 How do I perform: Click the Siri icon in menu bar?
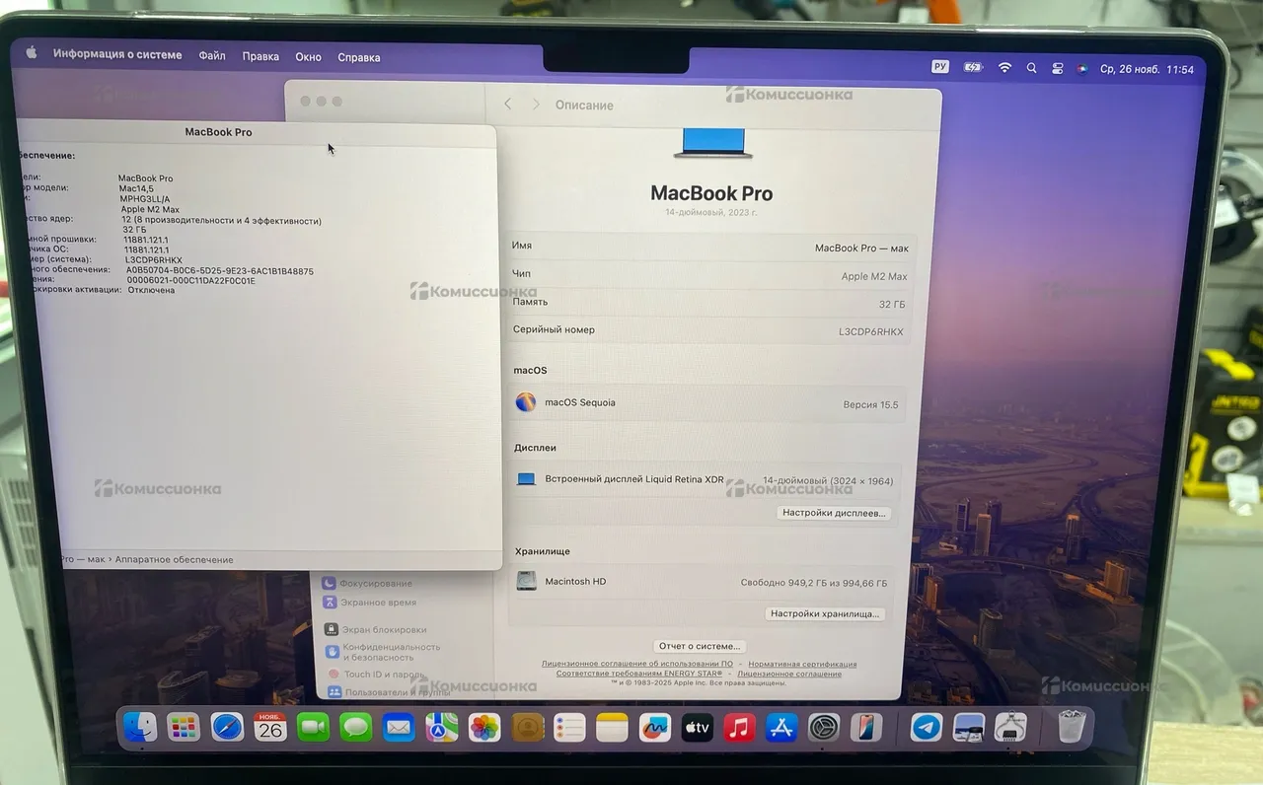(x=1081, y=69)
